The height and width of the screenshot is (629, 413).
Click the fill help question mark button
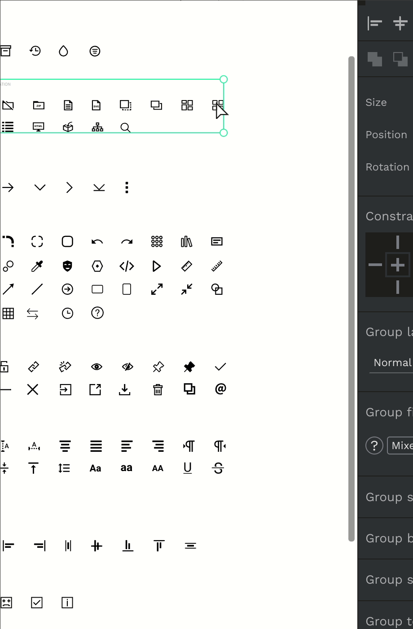coord(374,446)
